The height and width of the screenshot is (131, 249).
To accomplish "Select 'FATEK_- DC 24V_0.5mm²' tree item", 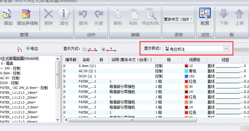I will [24, 88].
